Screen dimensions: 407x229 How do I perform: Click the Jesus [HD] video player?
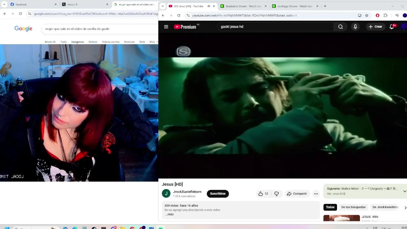click(283, 106)
